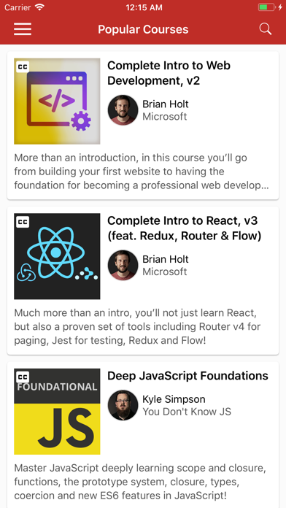Tap 'You Don't Know JS' label
This screenshot has width=286, height=508.
[187, 412]
